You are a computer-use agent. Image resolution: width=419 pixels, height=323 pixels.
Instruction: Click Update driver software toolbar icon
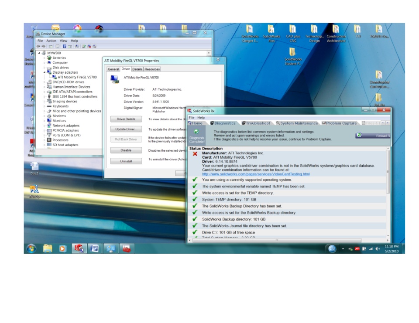click(84, 46)
